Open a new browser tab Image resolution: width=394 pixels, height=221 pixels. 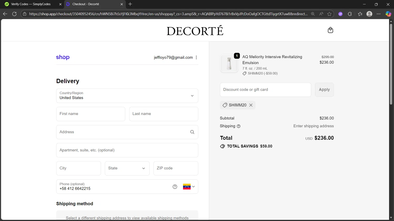(130, 4)
